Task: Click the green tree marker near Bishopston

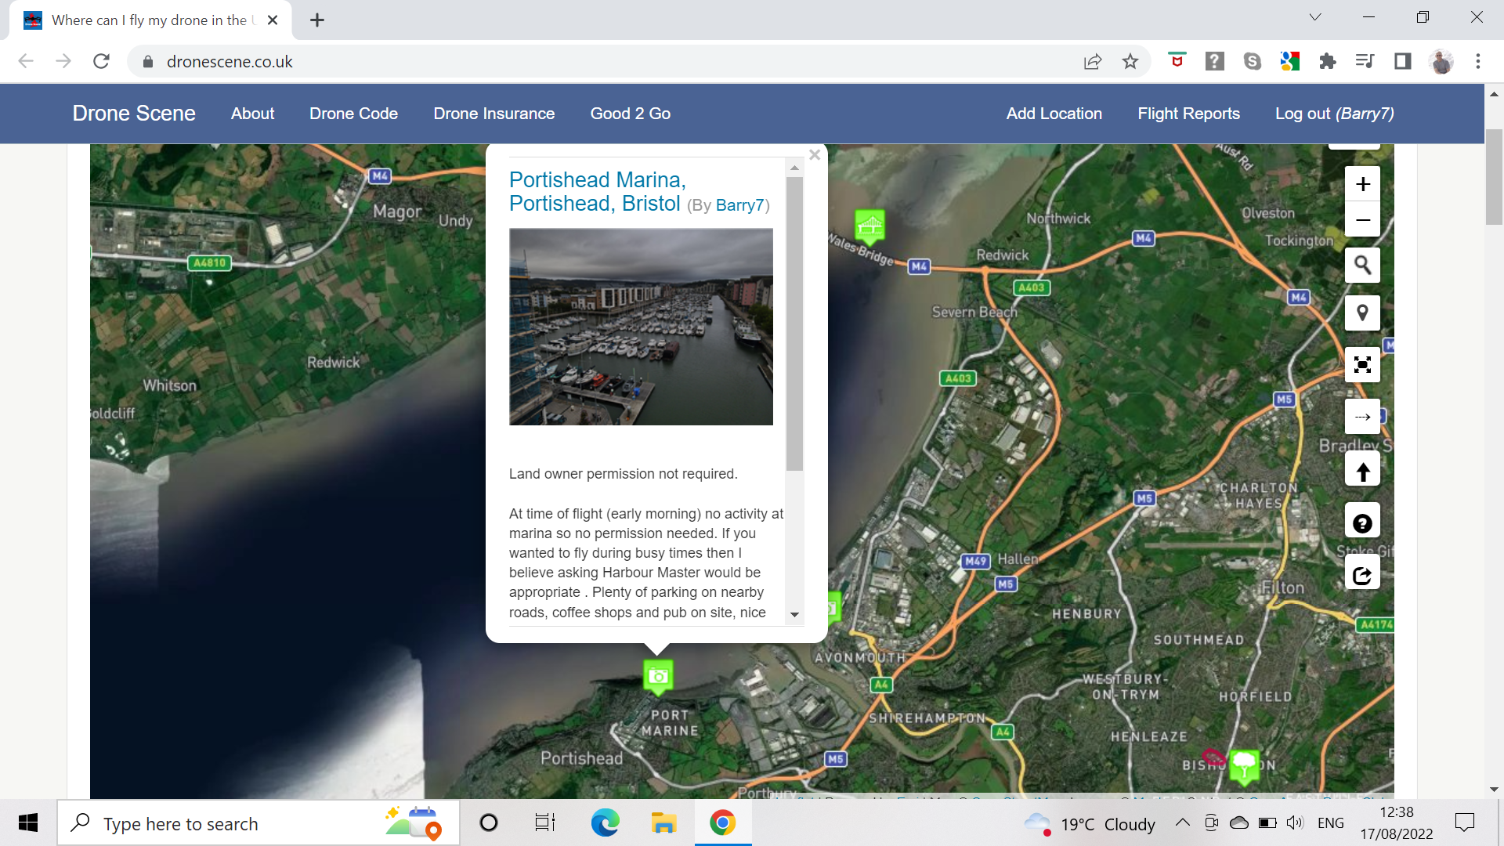Action: [1244, 765]
